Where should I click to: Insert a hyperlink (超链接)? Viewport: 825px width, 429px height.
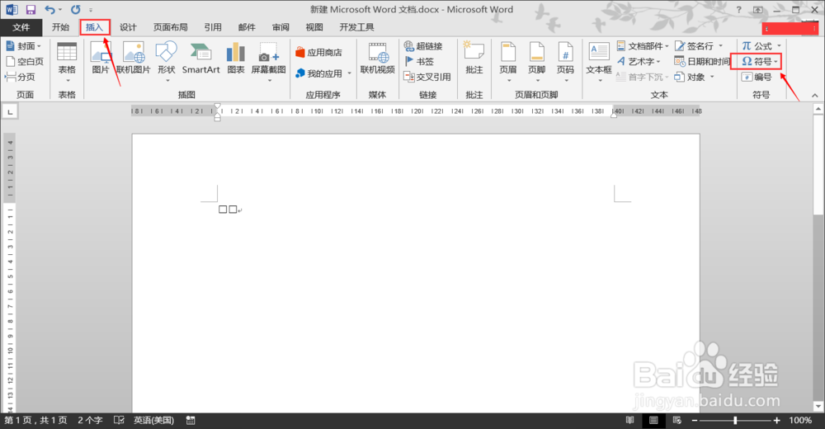tap(423, 46)
